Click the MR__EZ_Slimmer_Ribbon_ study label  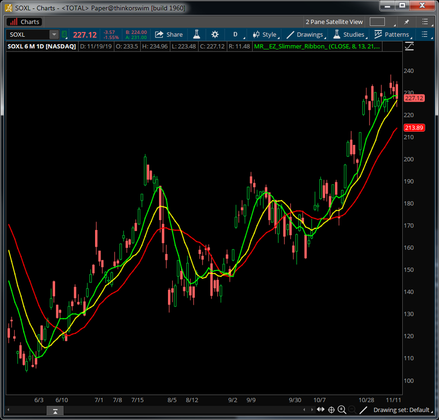click(x=317, y=47)
